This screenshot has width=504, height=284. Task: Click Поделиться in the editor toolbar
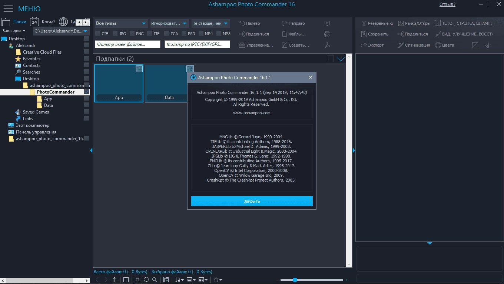413,34
